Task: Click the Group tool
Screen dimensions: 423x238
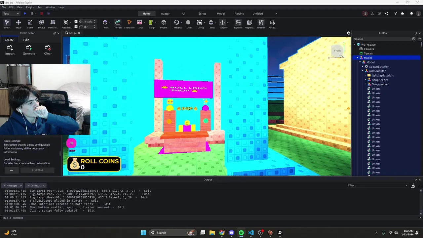Action: [201, 24]
